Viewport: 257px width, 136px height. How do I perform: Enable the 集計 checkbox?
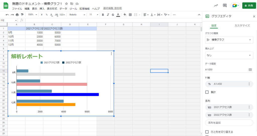tap(207, 92)
